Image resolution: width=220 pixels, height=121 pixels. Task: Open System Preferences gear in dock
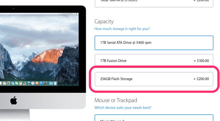coord(45,83)
